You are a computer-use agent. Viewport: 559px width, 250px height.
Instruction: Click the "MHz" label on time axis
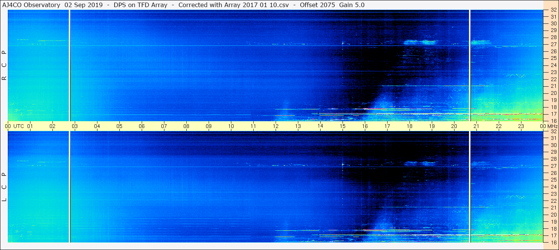point(552,126)
